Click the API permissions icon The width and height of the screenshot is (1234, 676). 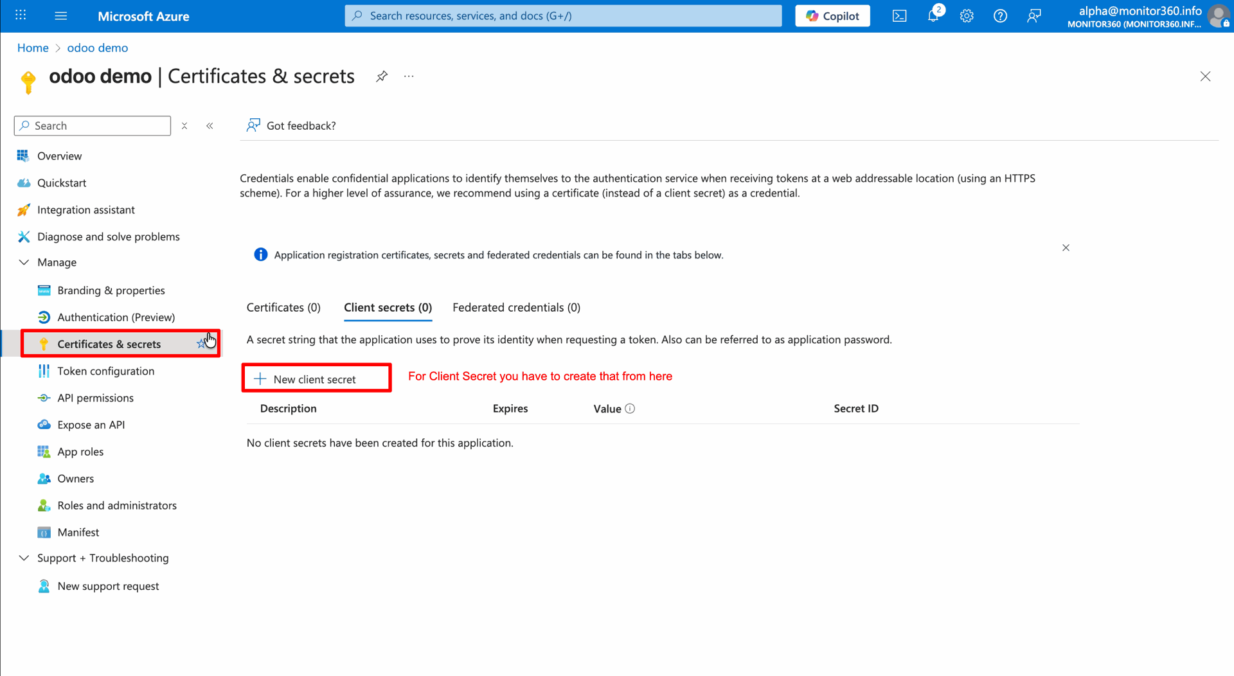click(x=44, y=398)
